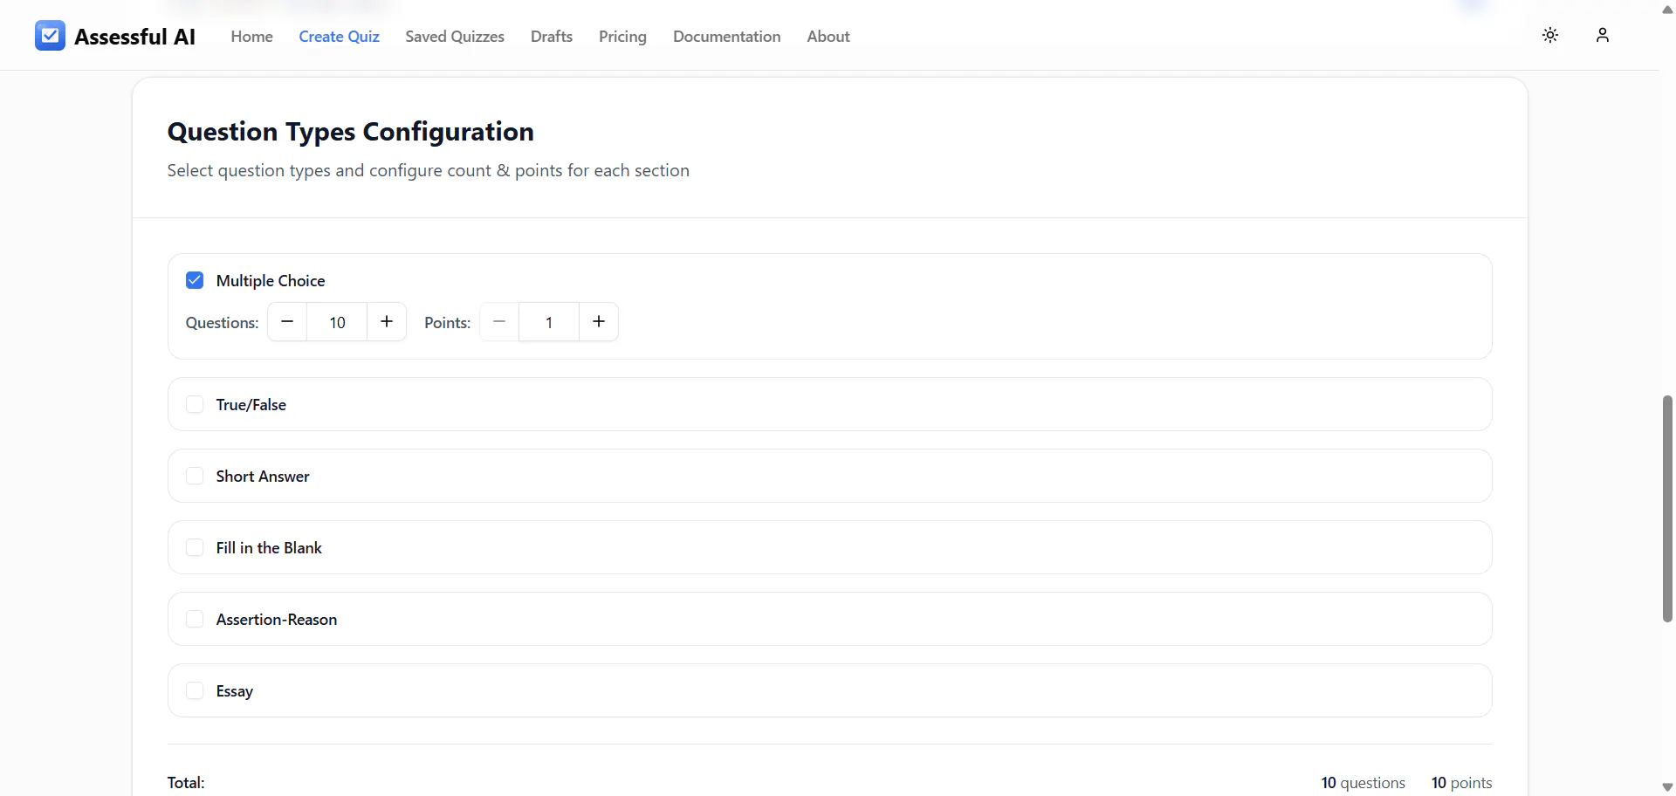The width and height of the screenshot is (1676, 796).
Task: Click the Assessful AI checkmark logo icon
Action: coord(50,36)
